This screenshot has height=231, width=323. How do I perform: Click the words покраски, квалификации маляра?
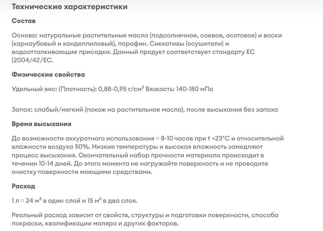pos(64,224)
